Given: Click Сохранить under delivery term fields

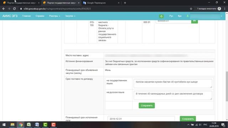Looking at the screenshot, I should point(146,106).
